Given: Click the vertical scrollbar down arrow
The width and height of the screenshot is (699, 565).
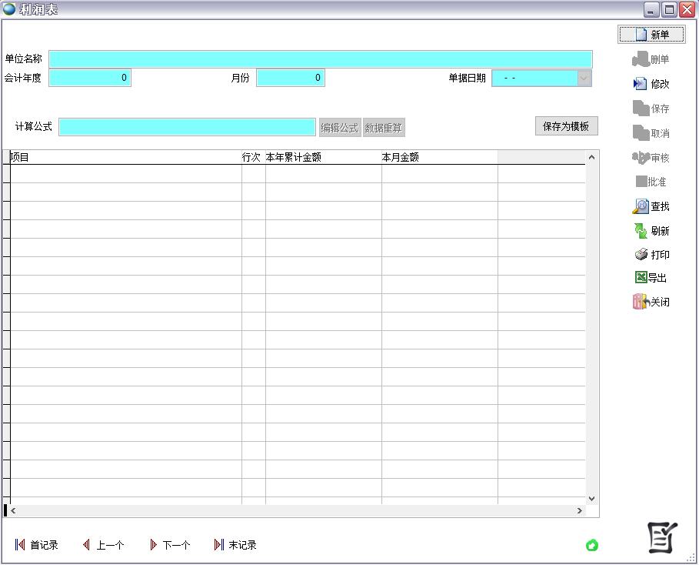Looking at the screenshot, I should pyautogui.click(x=591, y=497).
